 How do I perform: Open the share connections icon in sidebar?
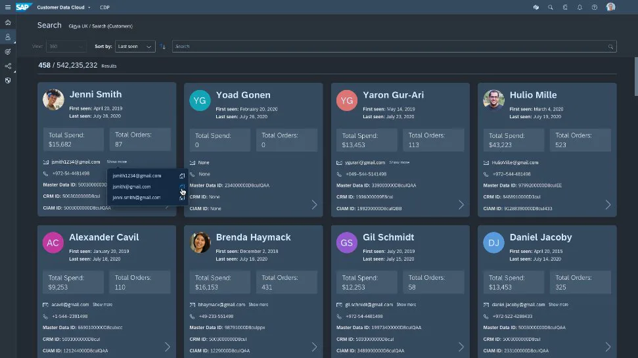[x=8, y=66]
